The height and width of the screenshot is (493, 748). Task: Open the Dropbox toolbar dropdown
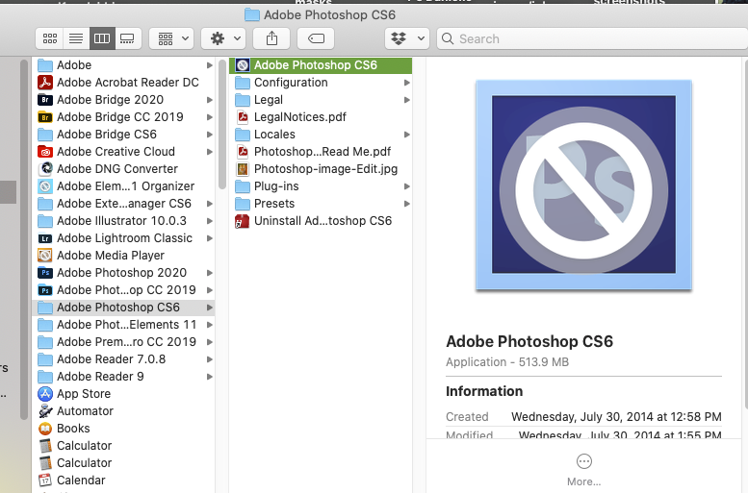tap(407, 38)
